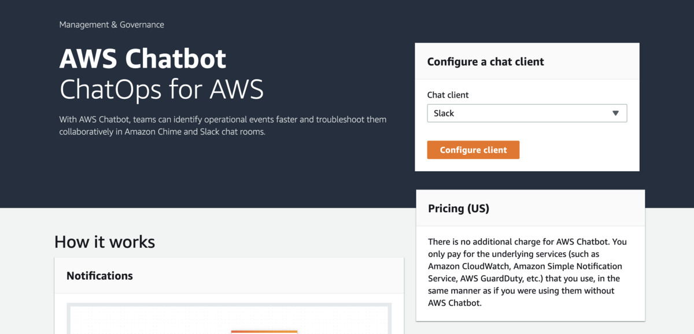This screenshot has width=694, height=334.
Task: Click the Notifications panel header
Action: pyautogui.click(x=99, y=276)
